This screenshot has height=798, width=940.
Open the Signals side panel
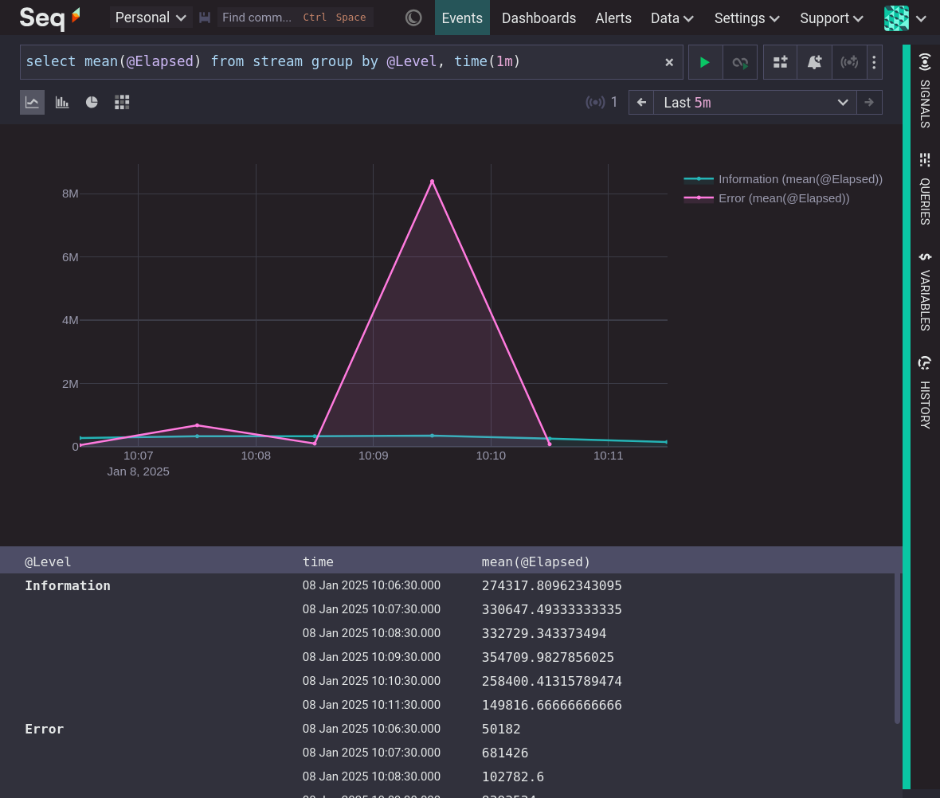924,91
